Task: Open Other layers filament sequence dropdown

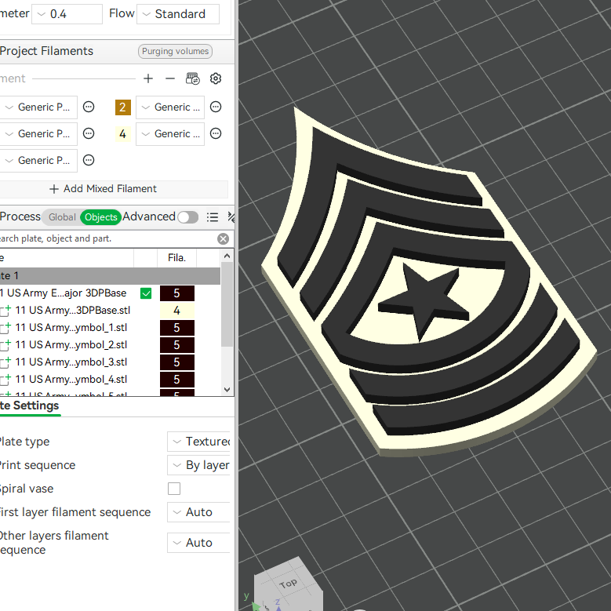Action: click(198, 543)
